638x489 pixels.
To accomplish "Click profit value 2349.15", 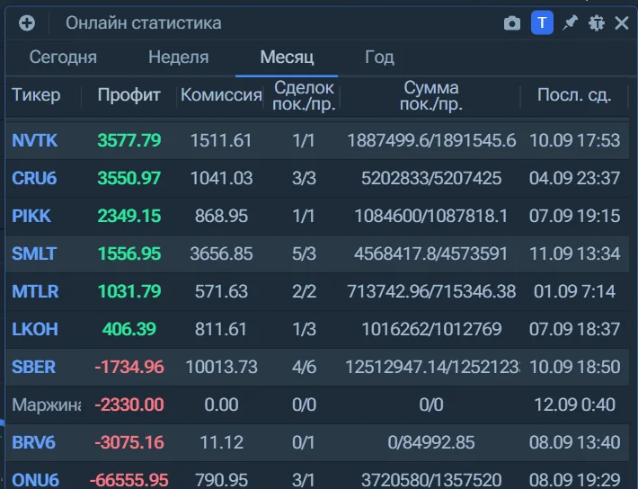I will (129, 216).
